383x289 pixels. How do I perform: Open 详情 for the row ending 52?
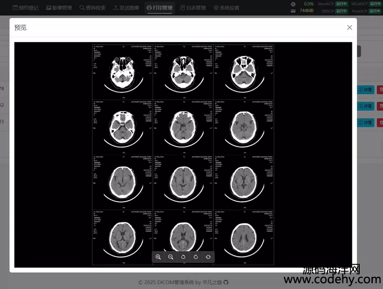click(366, 106)
